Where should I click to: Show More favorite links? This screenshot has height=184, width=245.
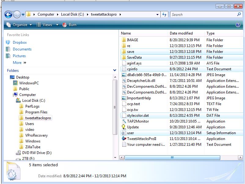[20, 63]
